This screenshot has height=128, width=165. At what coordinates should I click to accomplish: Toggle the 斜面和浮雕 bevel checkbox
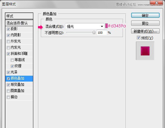pos(8,54)
